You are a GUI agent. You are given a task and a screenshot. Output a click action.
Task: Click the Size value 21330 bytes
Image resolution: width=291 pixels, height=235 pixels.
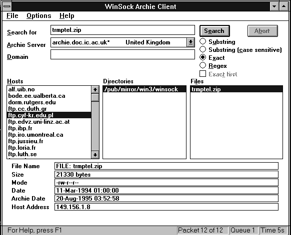click(166, 175)
